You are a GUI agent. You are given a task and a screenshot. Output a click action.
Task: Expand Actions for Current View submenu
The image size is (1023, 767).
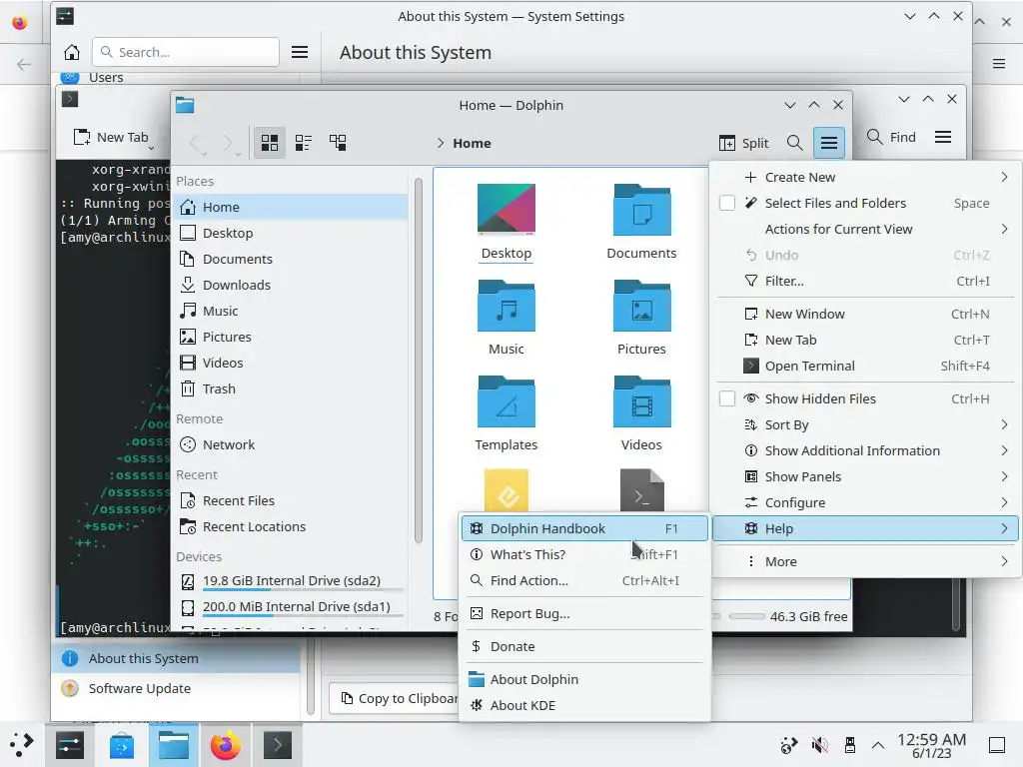tap(865, 229)
